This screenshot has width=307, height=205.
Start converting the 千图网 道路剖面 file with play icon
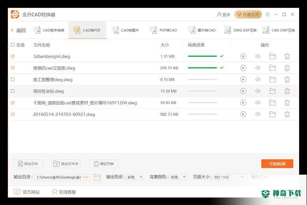[x=243, y=102]
